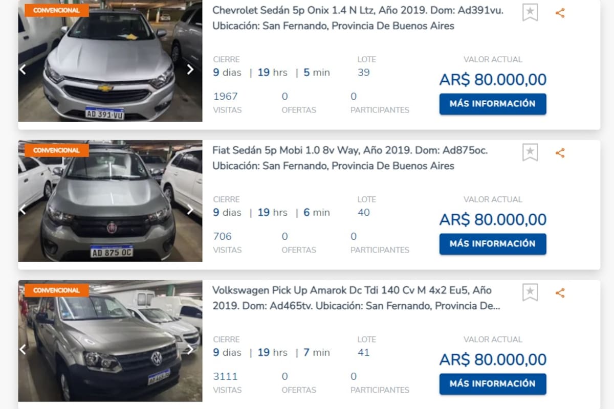Open the Fiat Sedán Mobi title link
Viewport: 614px width, 409px height.
pos(350,158)
